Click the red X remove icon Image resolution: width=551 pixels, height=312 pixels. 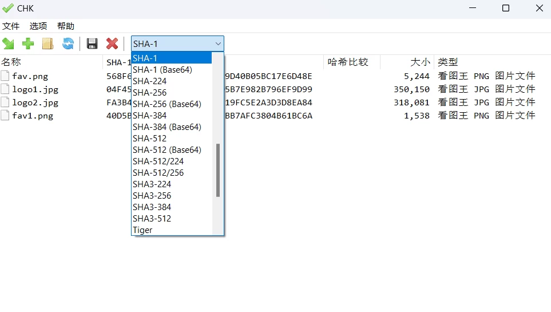point(112,44)
